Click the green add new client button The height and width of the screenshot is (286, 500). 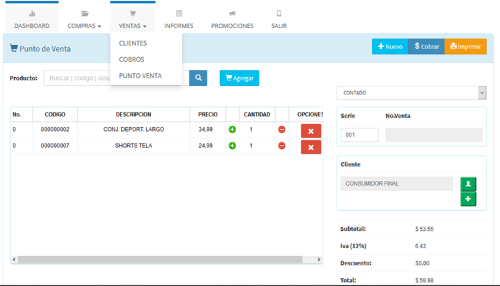click(468, 199)
